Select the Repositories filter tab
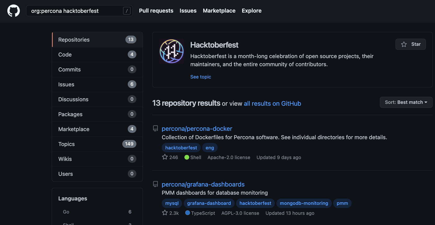This screenshot has width=435, height=225. (97, 40)
